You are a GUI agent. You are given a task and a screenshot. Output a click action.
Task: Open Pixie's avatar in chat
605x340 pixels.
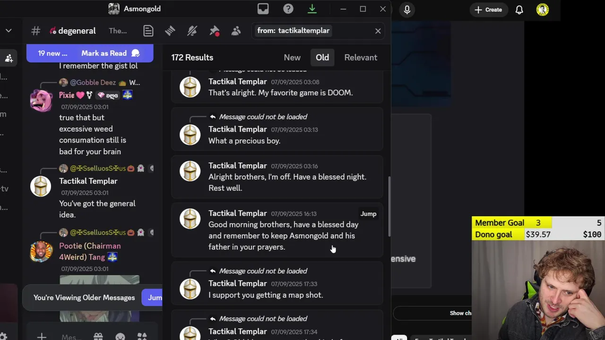(x=41, y=100)
